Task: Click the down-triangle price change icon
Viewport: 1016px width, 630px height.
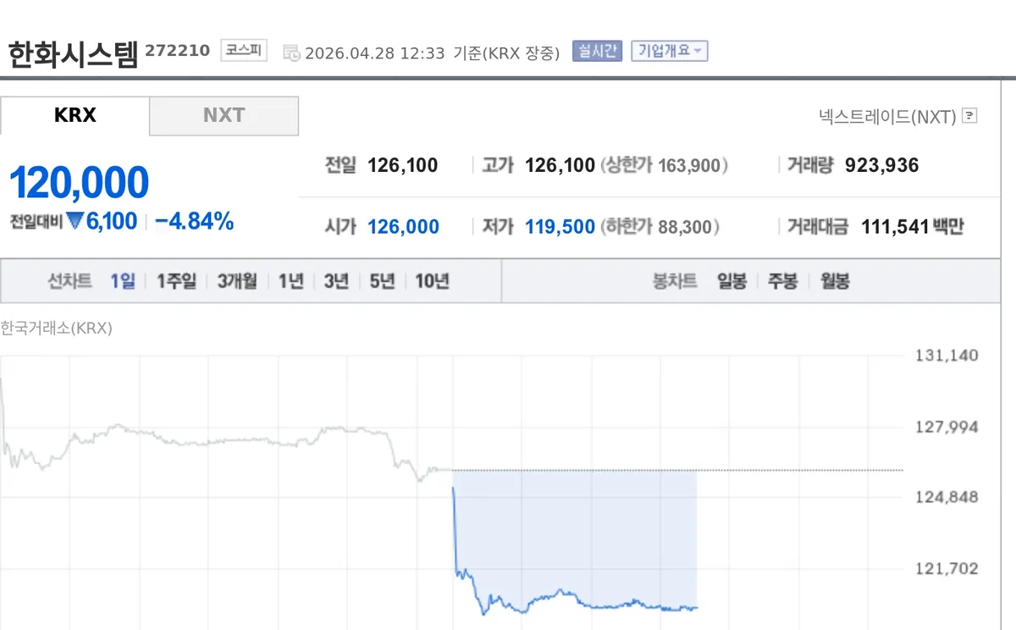Action: point(75,221)
